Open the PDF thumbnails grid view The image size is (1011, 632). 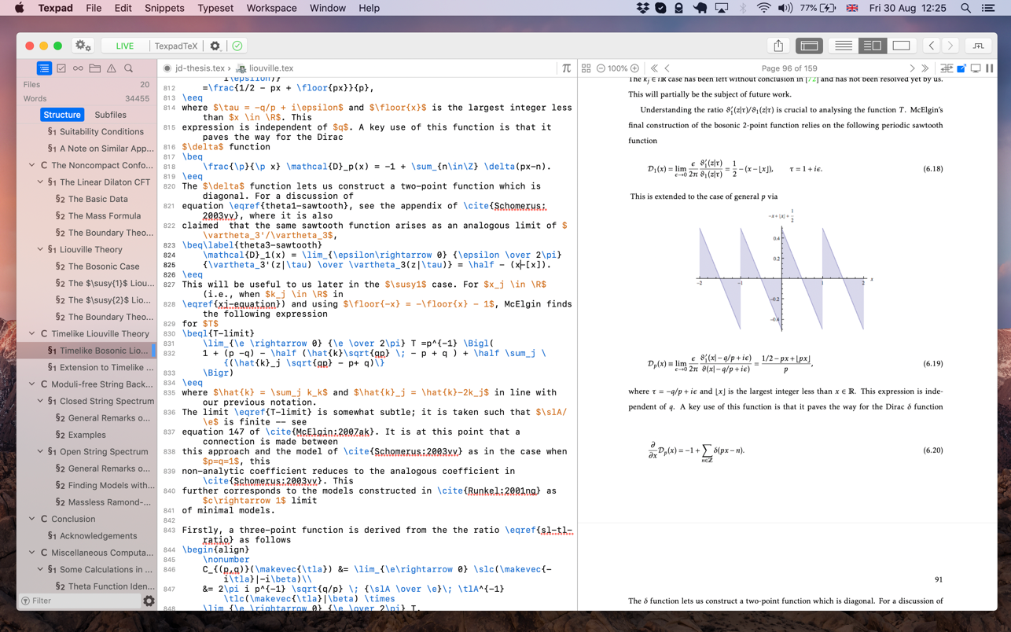click(x=586, y=68)
